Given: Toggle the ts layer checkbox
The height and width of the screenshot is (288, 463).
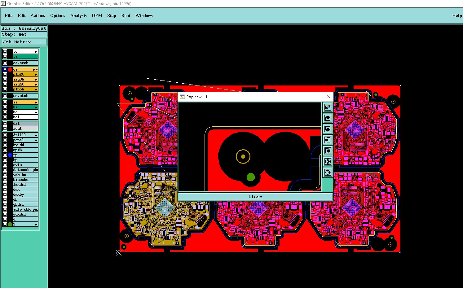Looking at the screenshot, I should coord(5,56).
